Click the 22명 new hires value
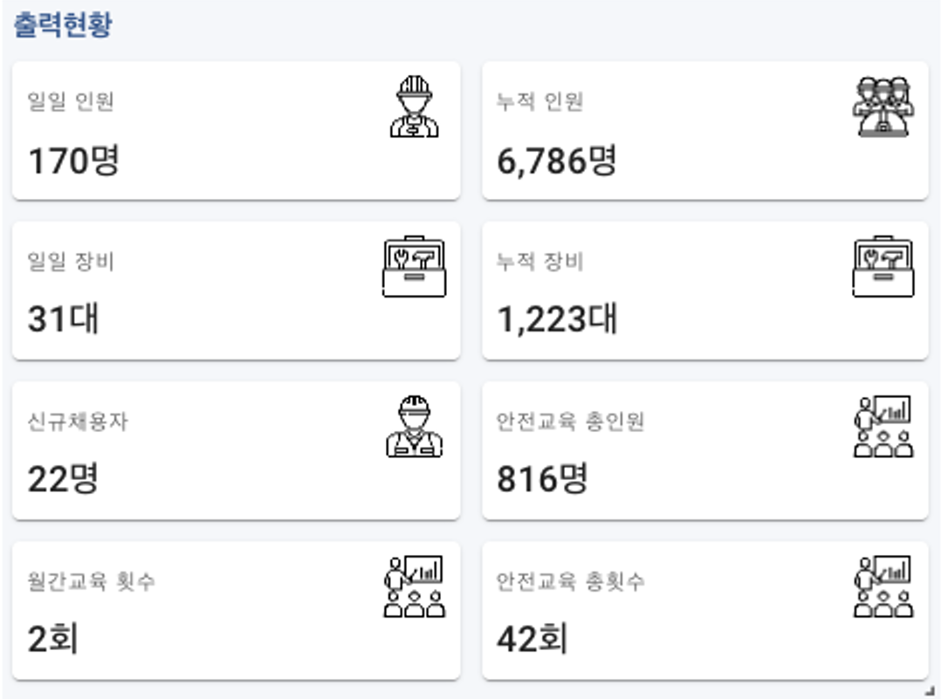Viewport: 941px width, 699px height. [x=63, y=478]
